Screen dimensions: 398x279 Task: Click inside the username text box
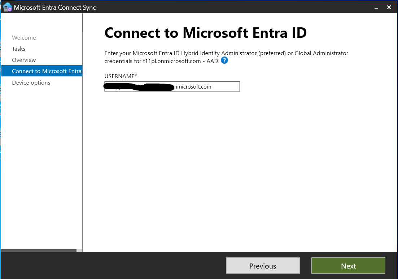171,86
